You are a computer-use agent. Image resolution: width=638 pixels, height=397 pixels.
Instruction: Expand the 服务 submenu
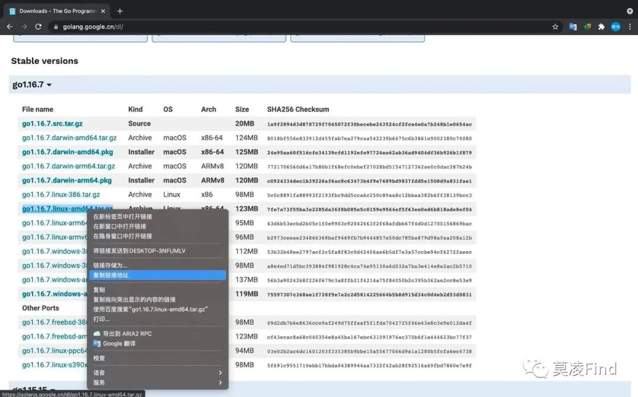158,382
